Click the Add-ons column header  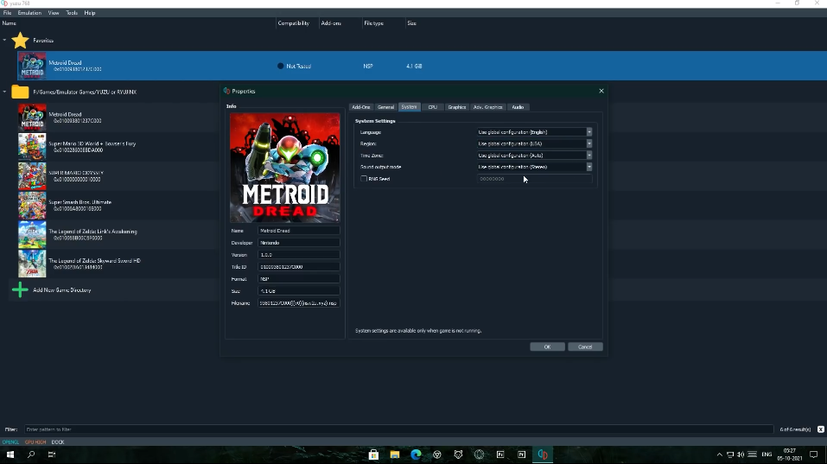331,23
